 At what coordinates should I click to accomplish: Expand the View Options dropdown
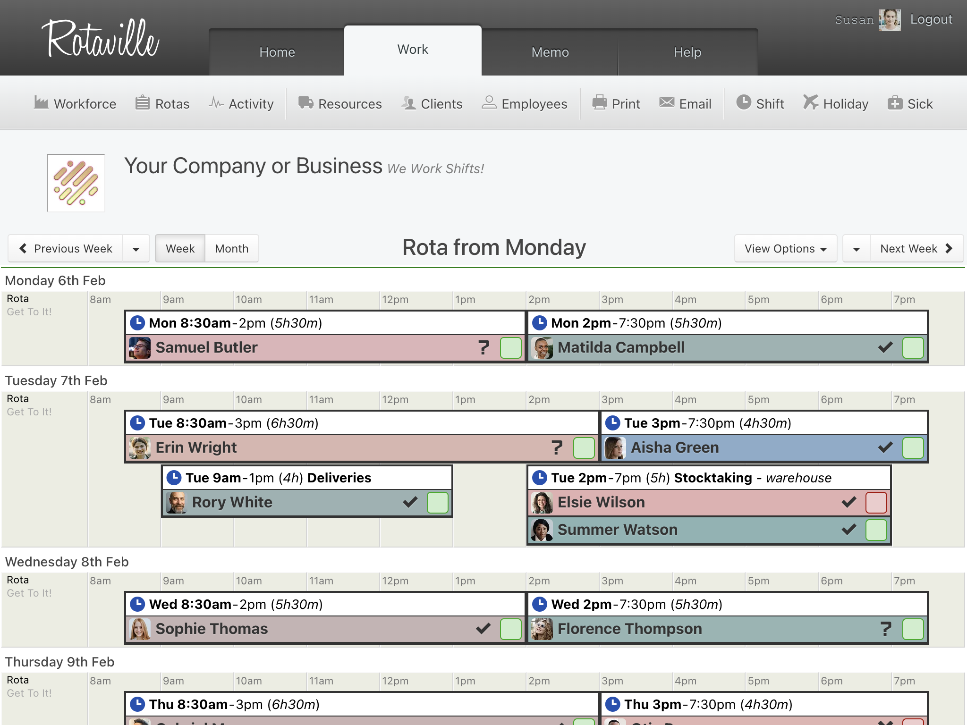pos(785,248)
